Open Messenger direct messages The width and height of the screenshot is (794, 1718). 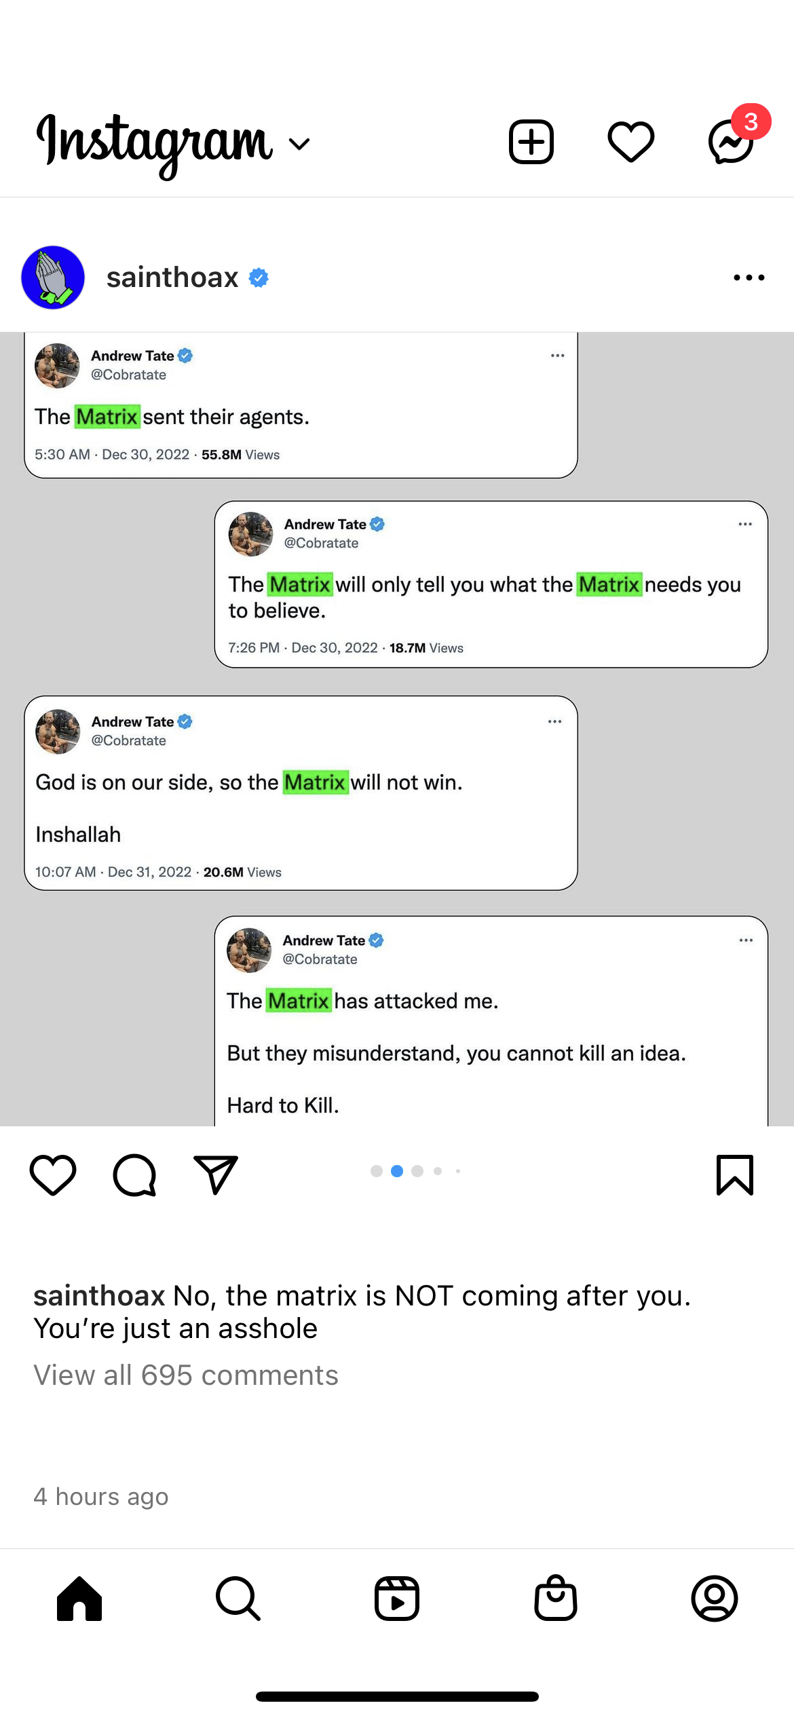click(731, 142)
